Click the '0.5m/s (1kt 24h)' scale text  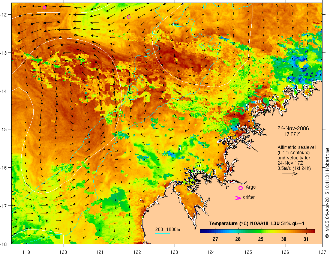coord(294,168)
